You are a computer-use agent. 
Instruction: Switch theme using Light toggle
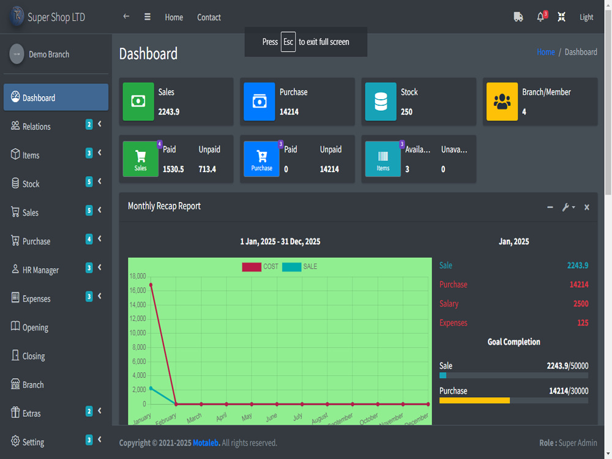(586, 17)
